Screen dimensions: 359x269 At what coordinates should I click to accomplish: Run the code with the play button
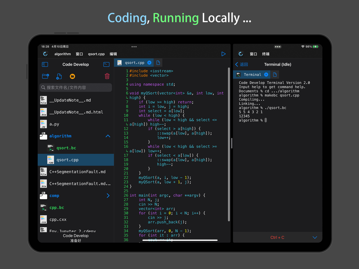pos(223,54)
